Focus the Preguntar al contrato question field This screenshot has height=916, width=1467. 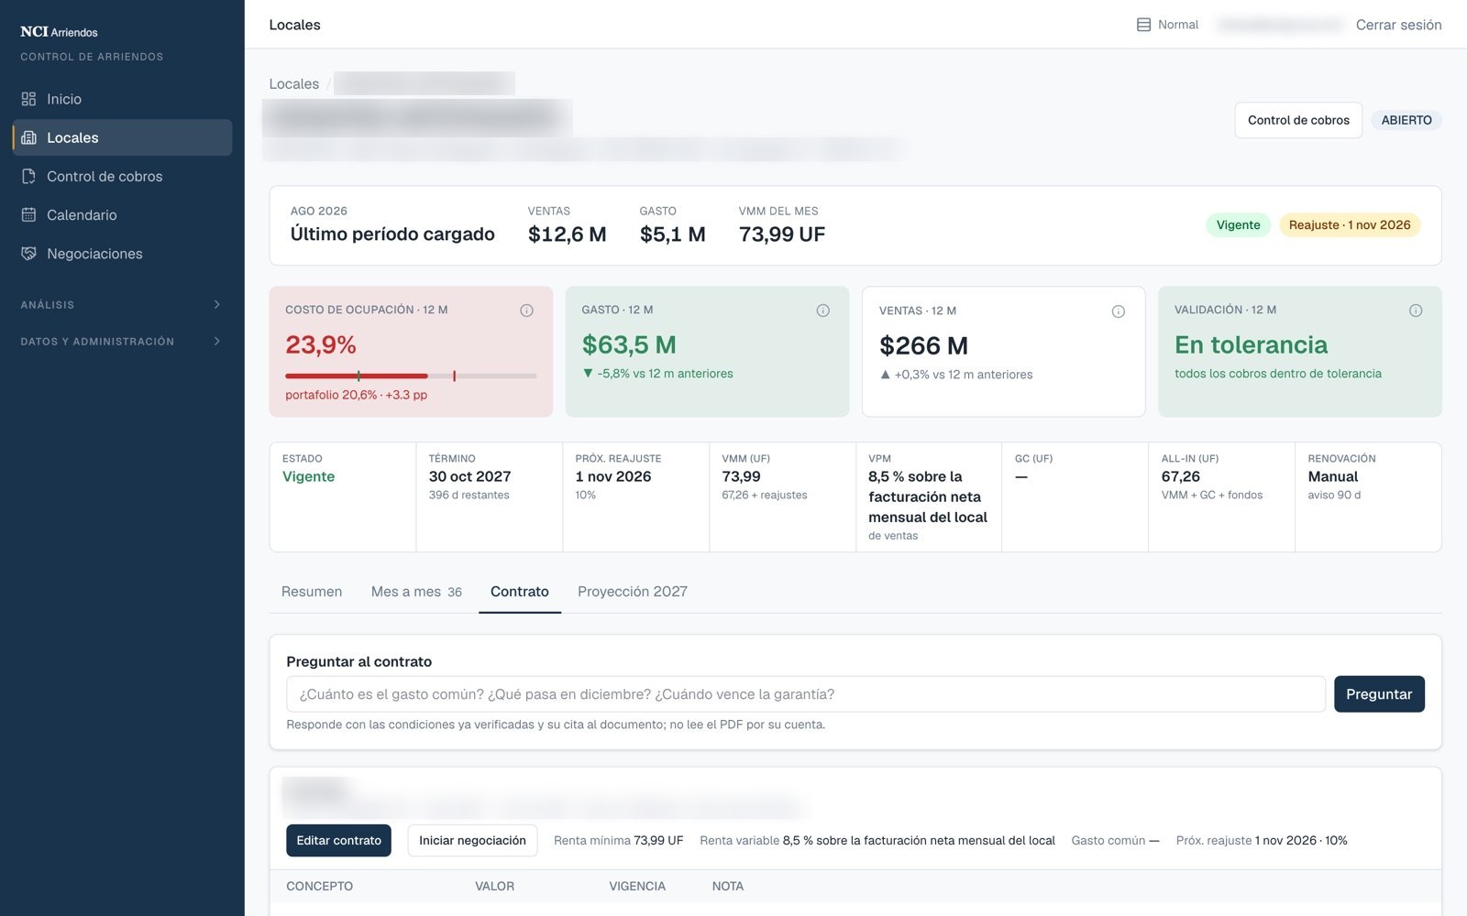(x=806, y=694)
